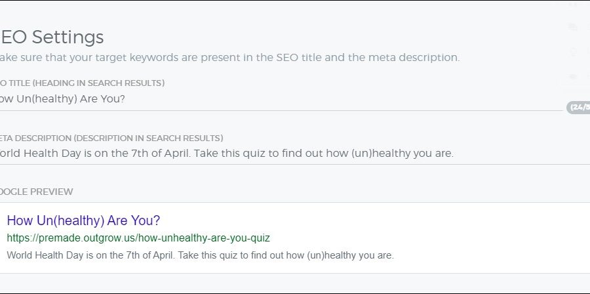Open the blue 'How Un(healthy) Are You?' preview link
The width and height of the screenshot is (590, 294).
pos(83,220)
